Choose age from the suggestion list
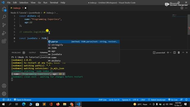This screenshot has width=190, height=107. pos(83,51)
